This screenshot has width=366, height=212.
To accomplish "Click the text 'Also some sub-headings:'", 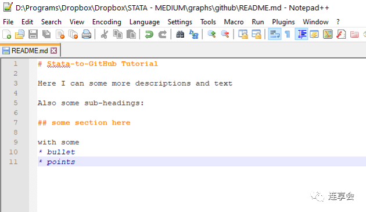I will [x=91, y=103].
